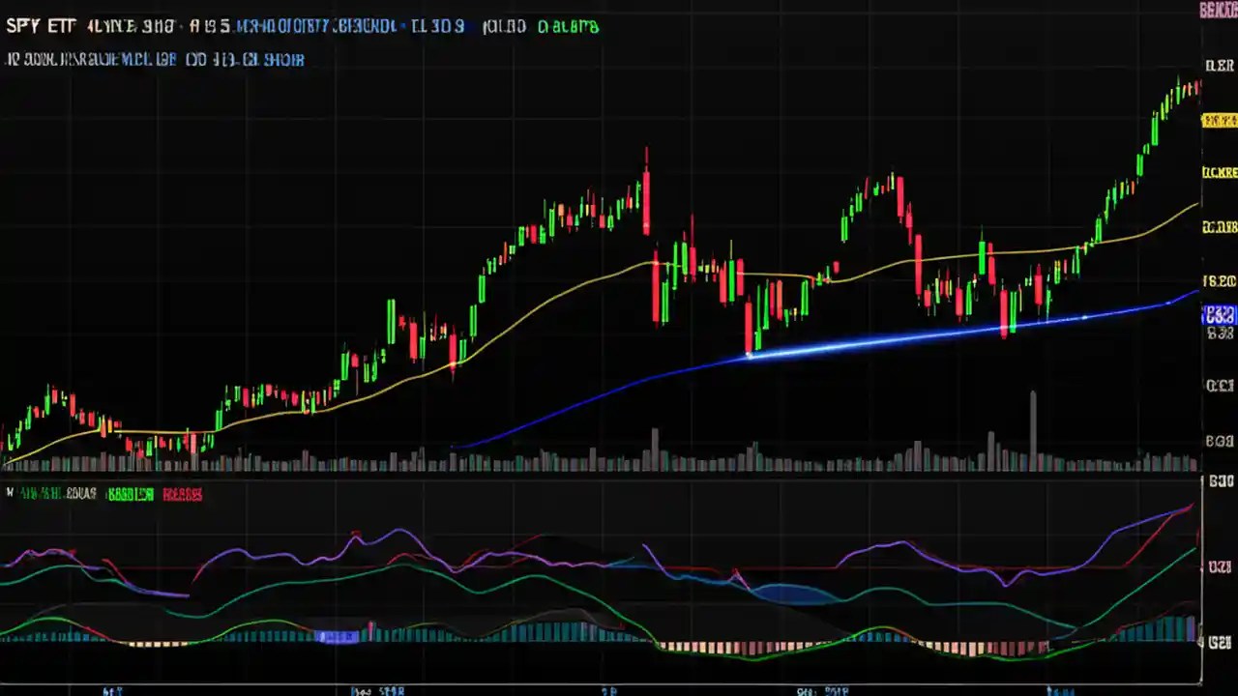Toggle the green MACD value in the legend
Image resolution: width=1238 pixels, height=696 pixels.
pos(131,494)
